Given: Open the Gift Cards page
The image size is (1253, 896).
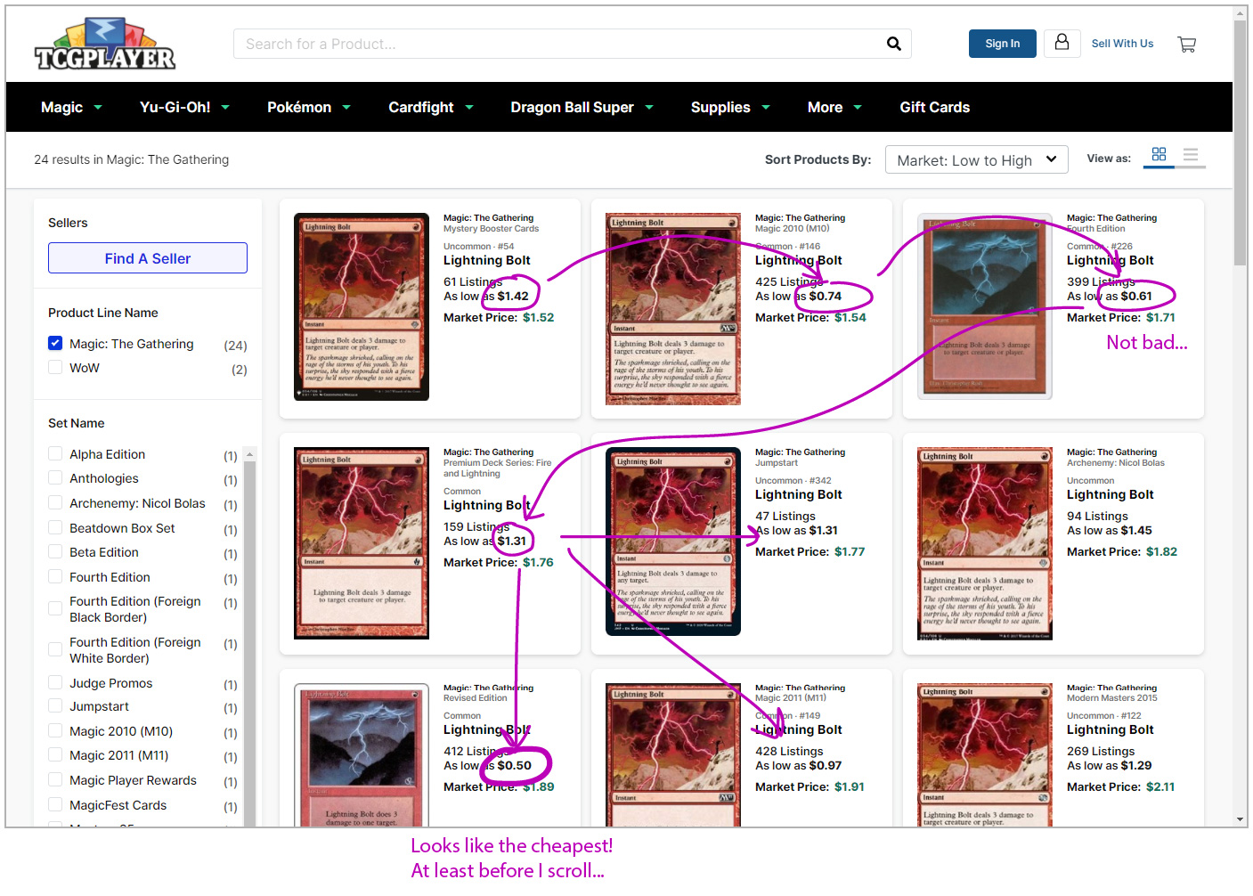Looking at the screenshot, I should pos(934,107).
